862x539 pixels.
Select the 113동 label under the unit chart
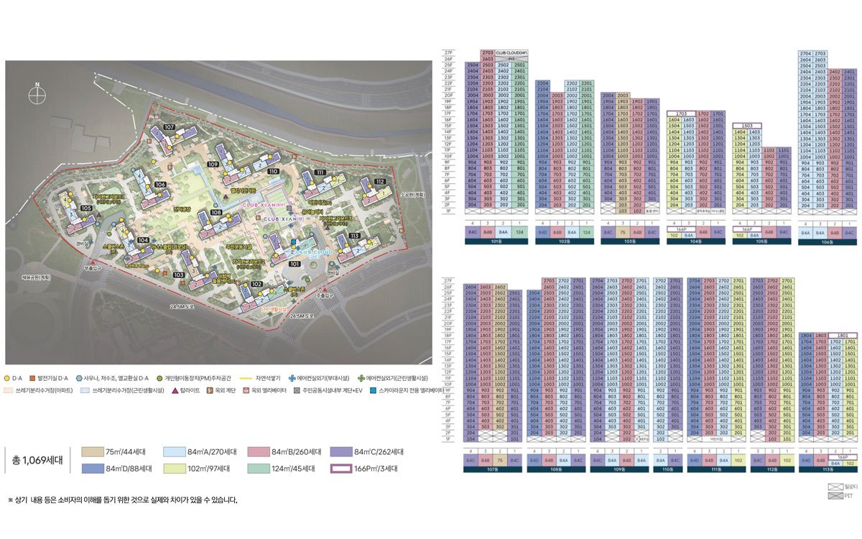pos(828,469)
